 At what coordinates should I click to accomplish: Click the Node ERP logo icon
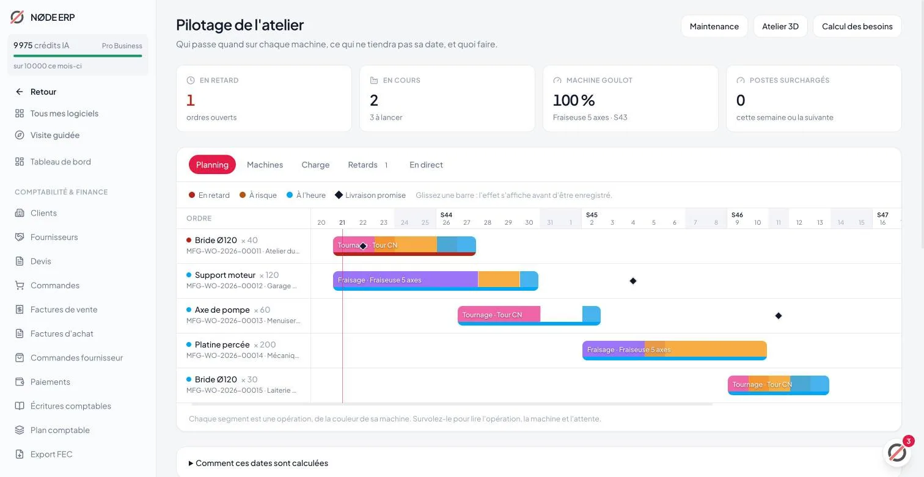(17, 17)
